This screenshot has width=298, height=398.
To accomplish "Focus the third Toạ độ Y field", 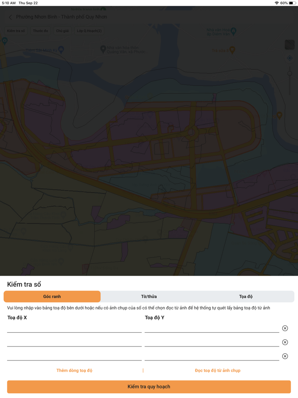I will pyautogui.click(x=212, y=356).
